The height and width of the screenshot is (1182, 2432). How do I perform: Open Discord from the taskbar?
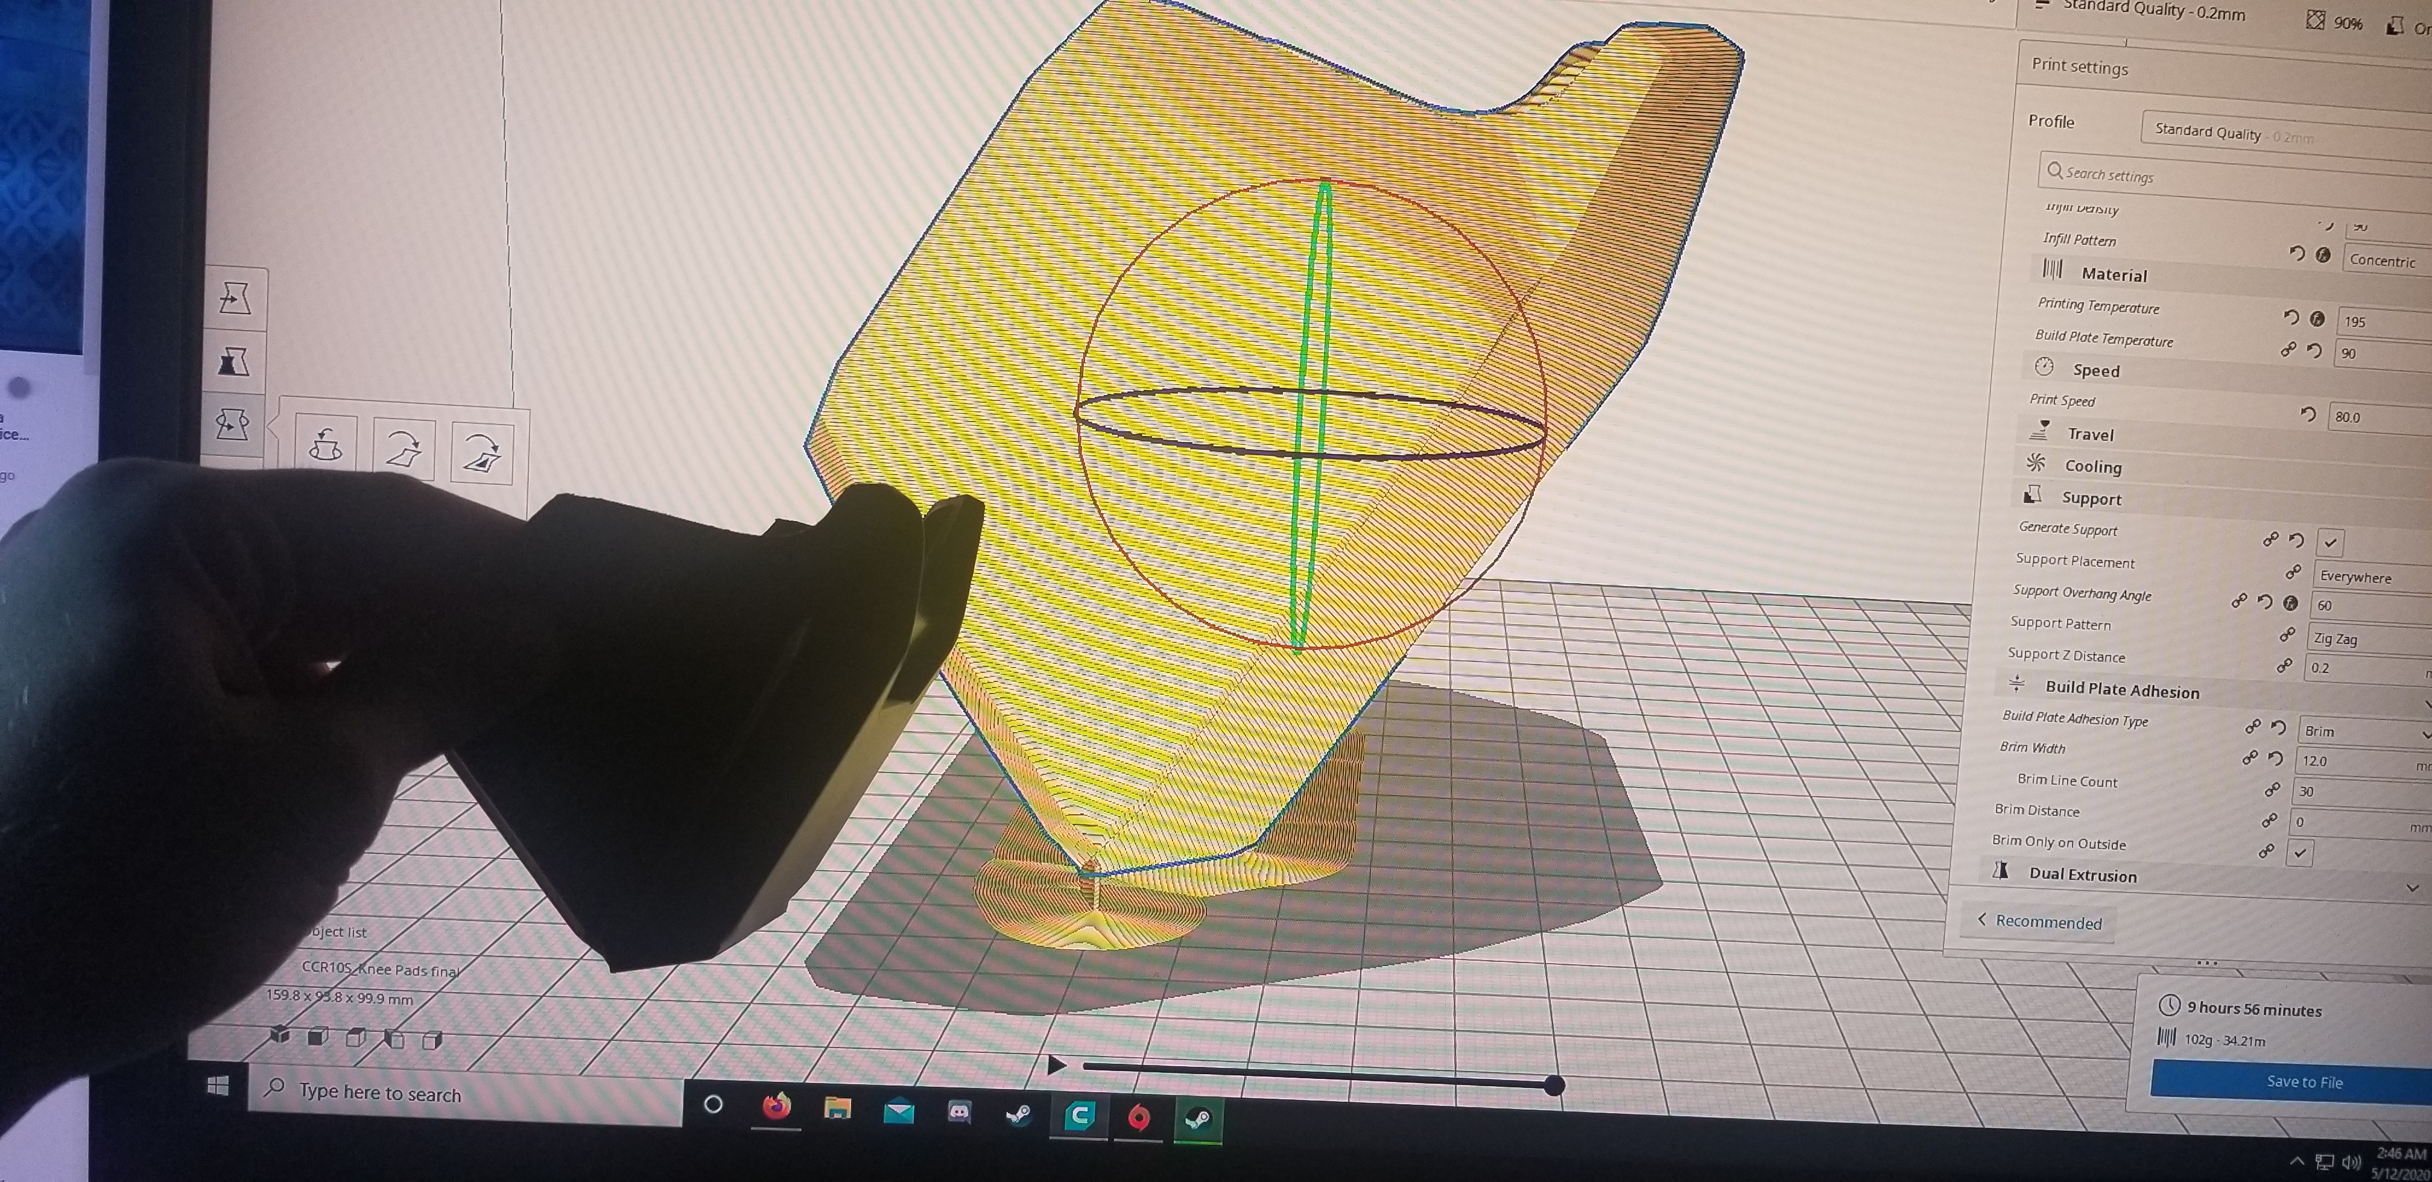click(959, 1113)
